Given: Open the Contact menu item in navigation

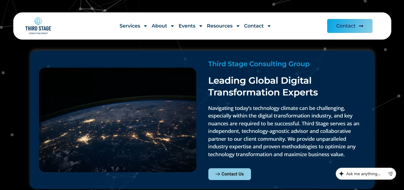Looking at the screenshot, I should click(x=254, y=26).
